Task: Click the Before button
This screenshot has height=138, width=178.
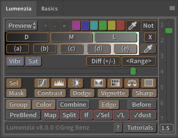Action: point(142,105)
